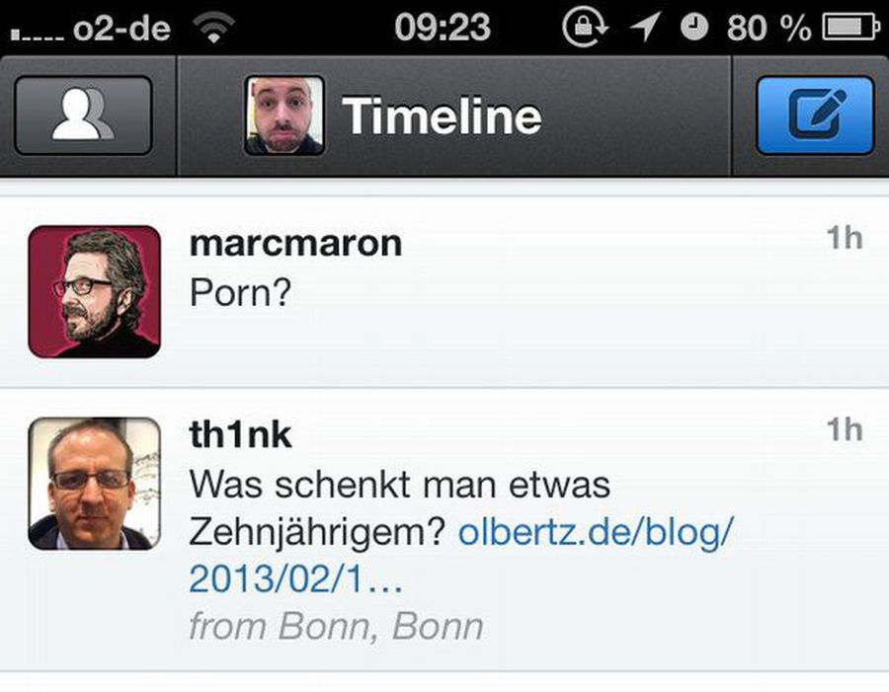Viewport: 889px width, 692px height.
Task: Select the th1nk username
Action: coord(240,434)
